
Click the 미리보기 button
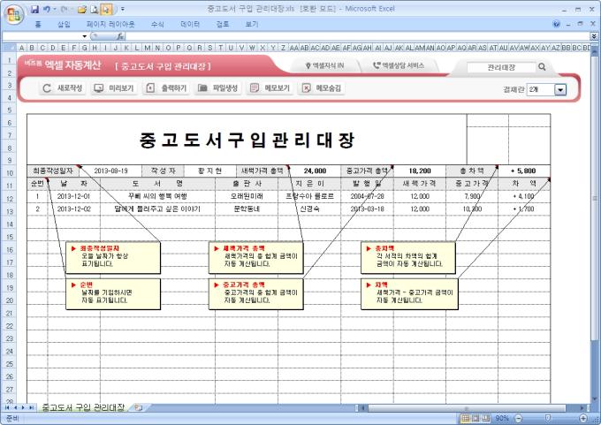click(114, 88)
